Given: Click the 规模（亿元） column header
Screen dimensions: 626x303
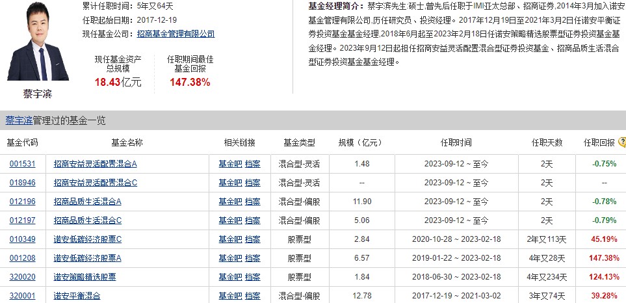Looking at the screenshot, I should pos(361,142).
